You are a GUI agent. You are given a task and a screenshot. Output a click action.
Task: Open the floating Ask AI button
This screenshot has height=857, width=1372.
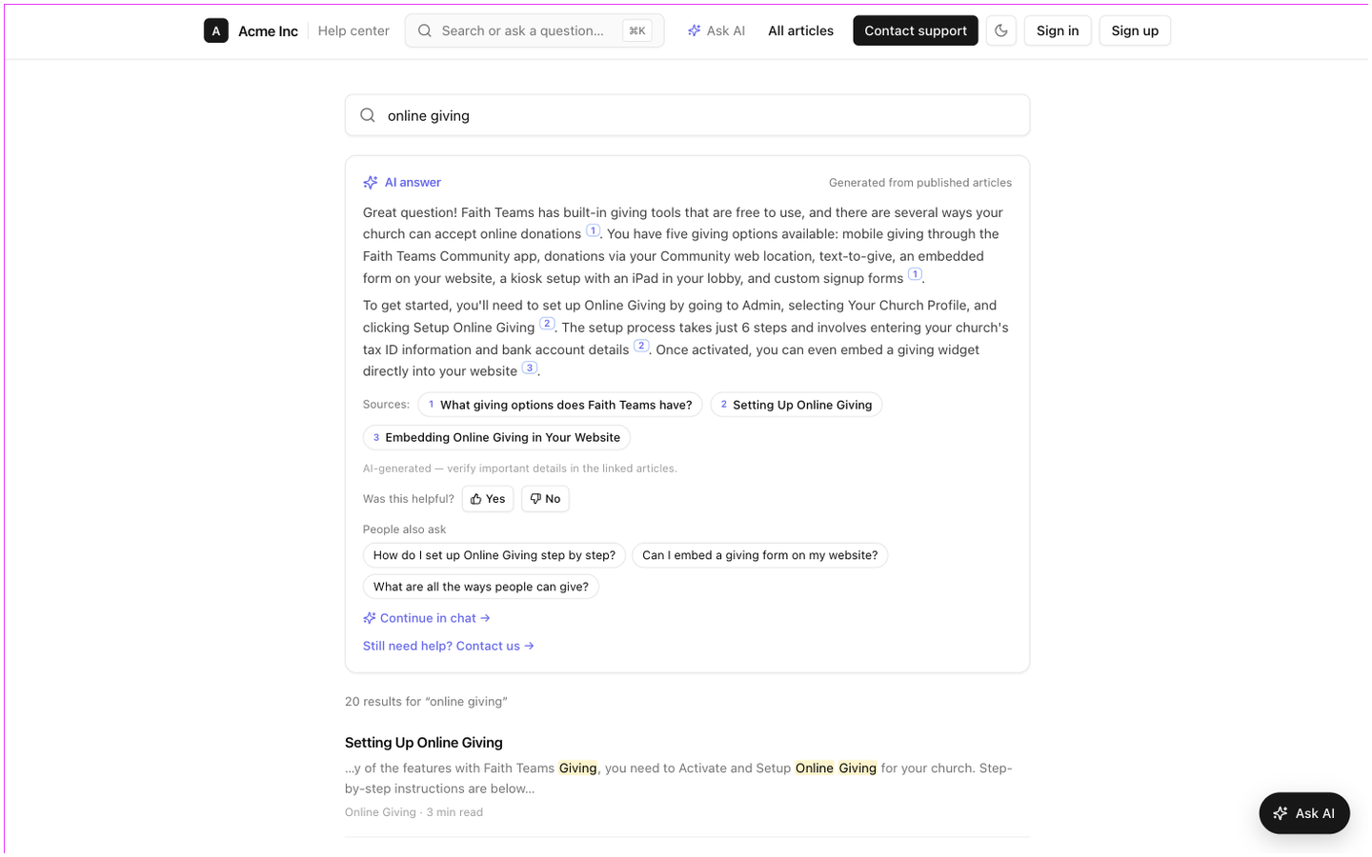[1304, 813]
